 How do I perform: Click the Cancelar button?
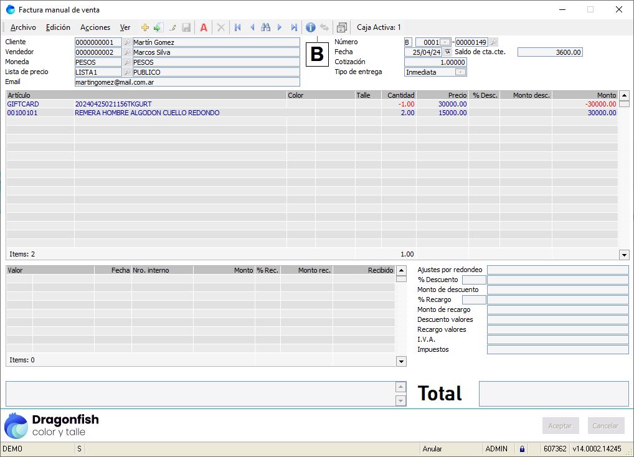[606, 426]
